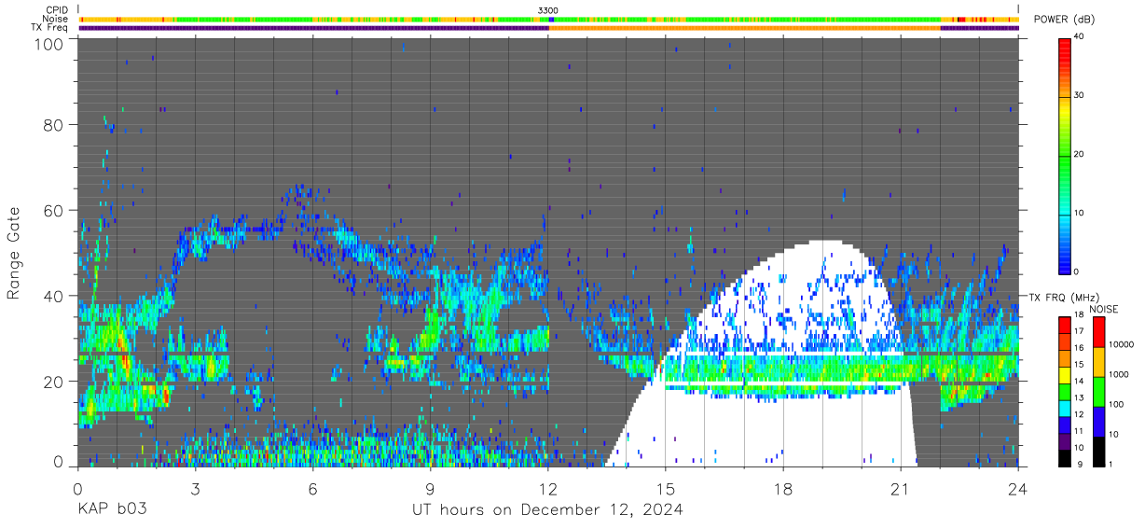Click the blue swatch in the NOISE legend
This screenshot has height=529, width=1145.
(x=1097, y=422)
